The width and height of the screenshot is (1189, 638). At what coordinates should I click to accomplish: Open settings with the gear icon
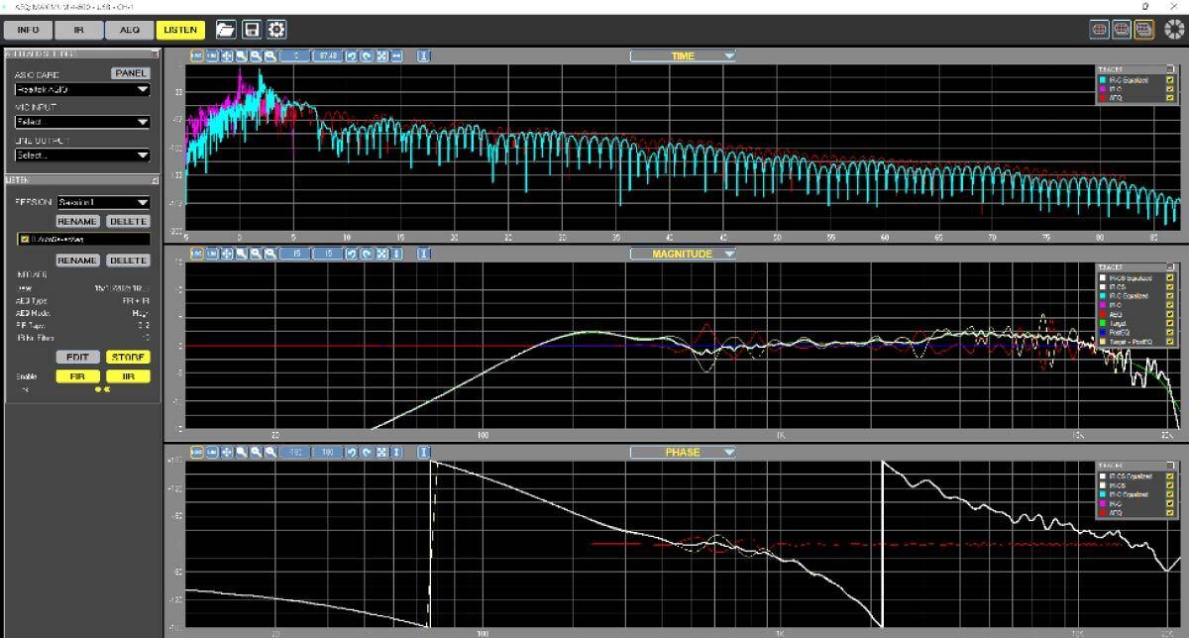pyautogui.click(x=276, y=30)
